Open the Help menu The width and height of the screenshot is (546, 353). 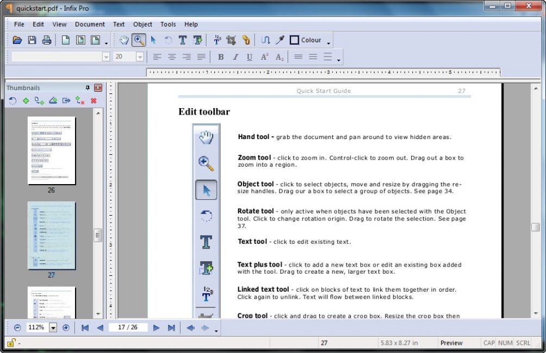(191, 24)
